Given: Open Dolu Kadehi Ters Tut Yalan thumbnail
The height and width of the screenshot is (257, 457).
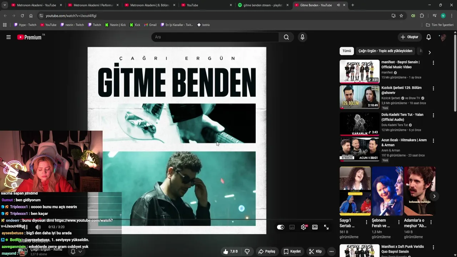Looking at the screenshot, I should coord(360,124).
